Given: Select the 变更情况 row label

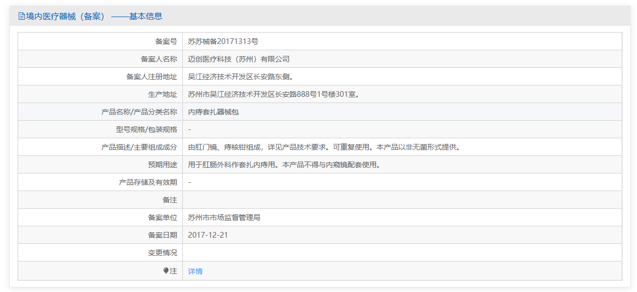Looking at the screenshot, I should click(x=163, y=253).
